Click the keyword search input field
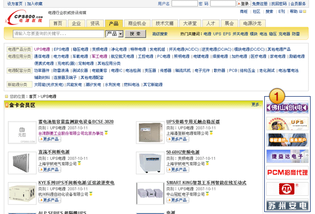 point(58,34)
